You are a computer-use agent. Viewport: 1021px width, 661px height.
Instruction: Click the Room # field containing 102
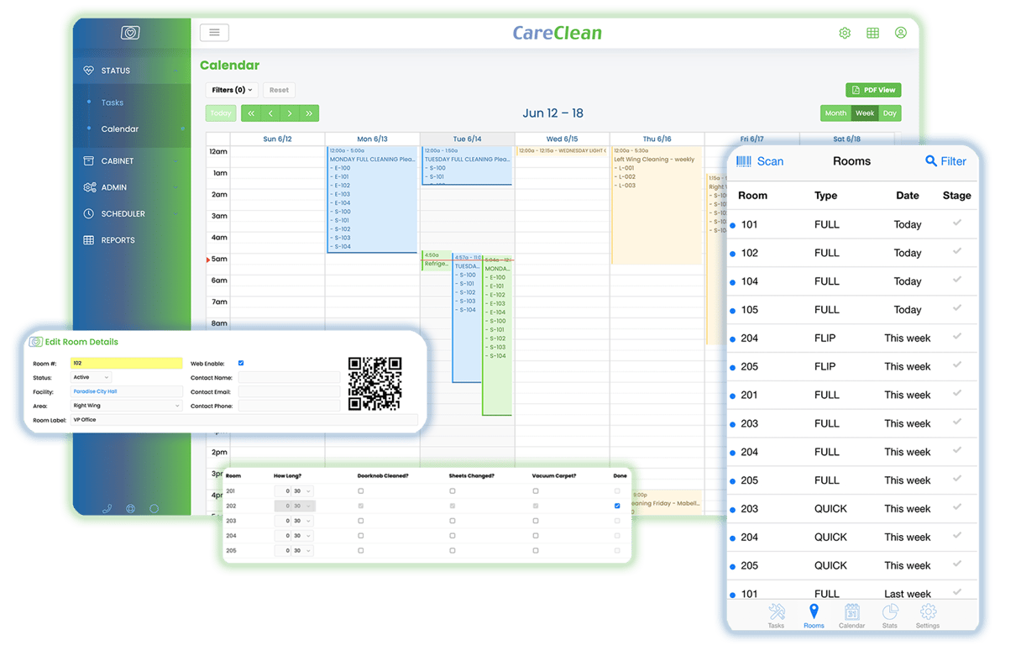pos(126,364)
